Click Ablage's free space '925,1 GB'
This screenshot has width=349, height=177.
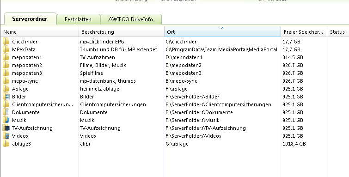[x=293, y=89]
